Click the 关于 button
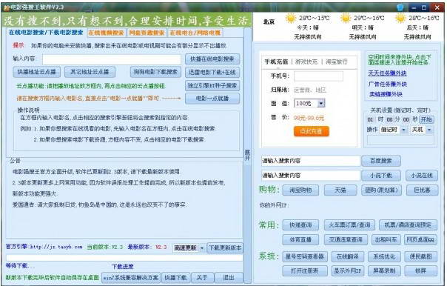Image resolution: width=447 pixels, height=286 pixels. pyautogui.click(x=202, y=277)
